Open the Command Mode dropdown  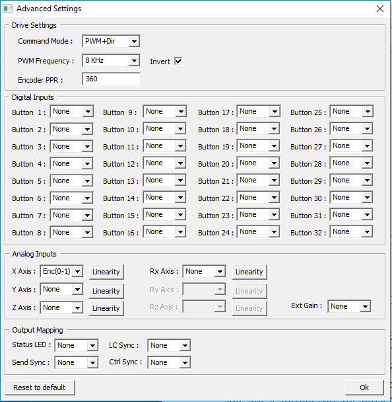point(111,41)
